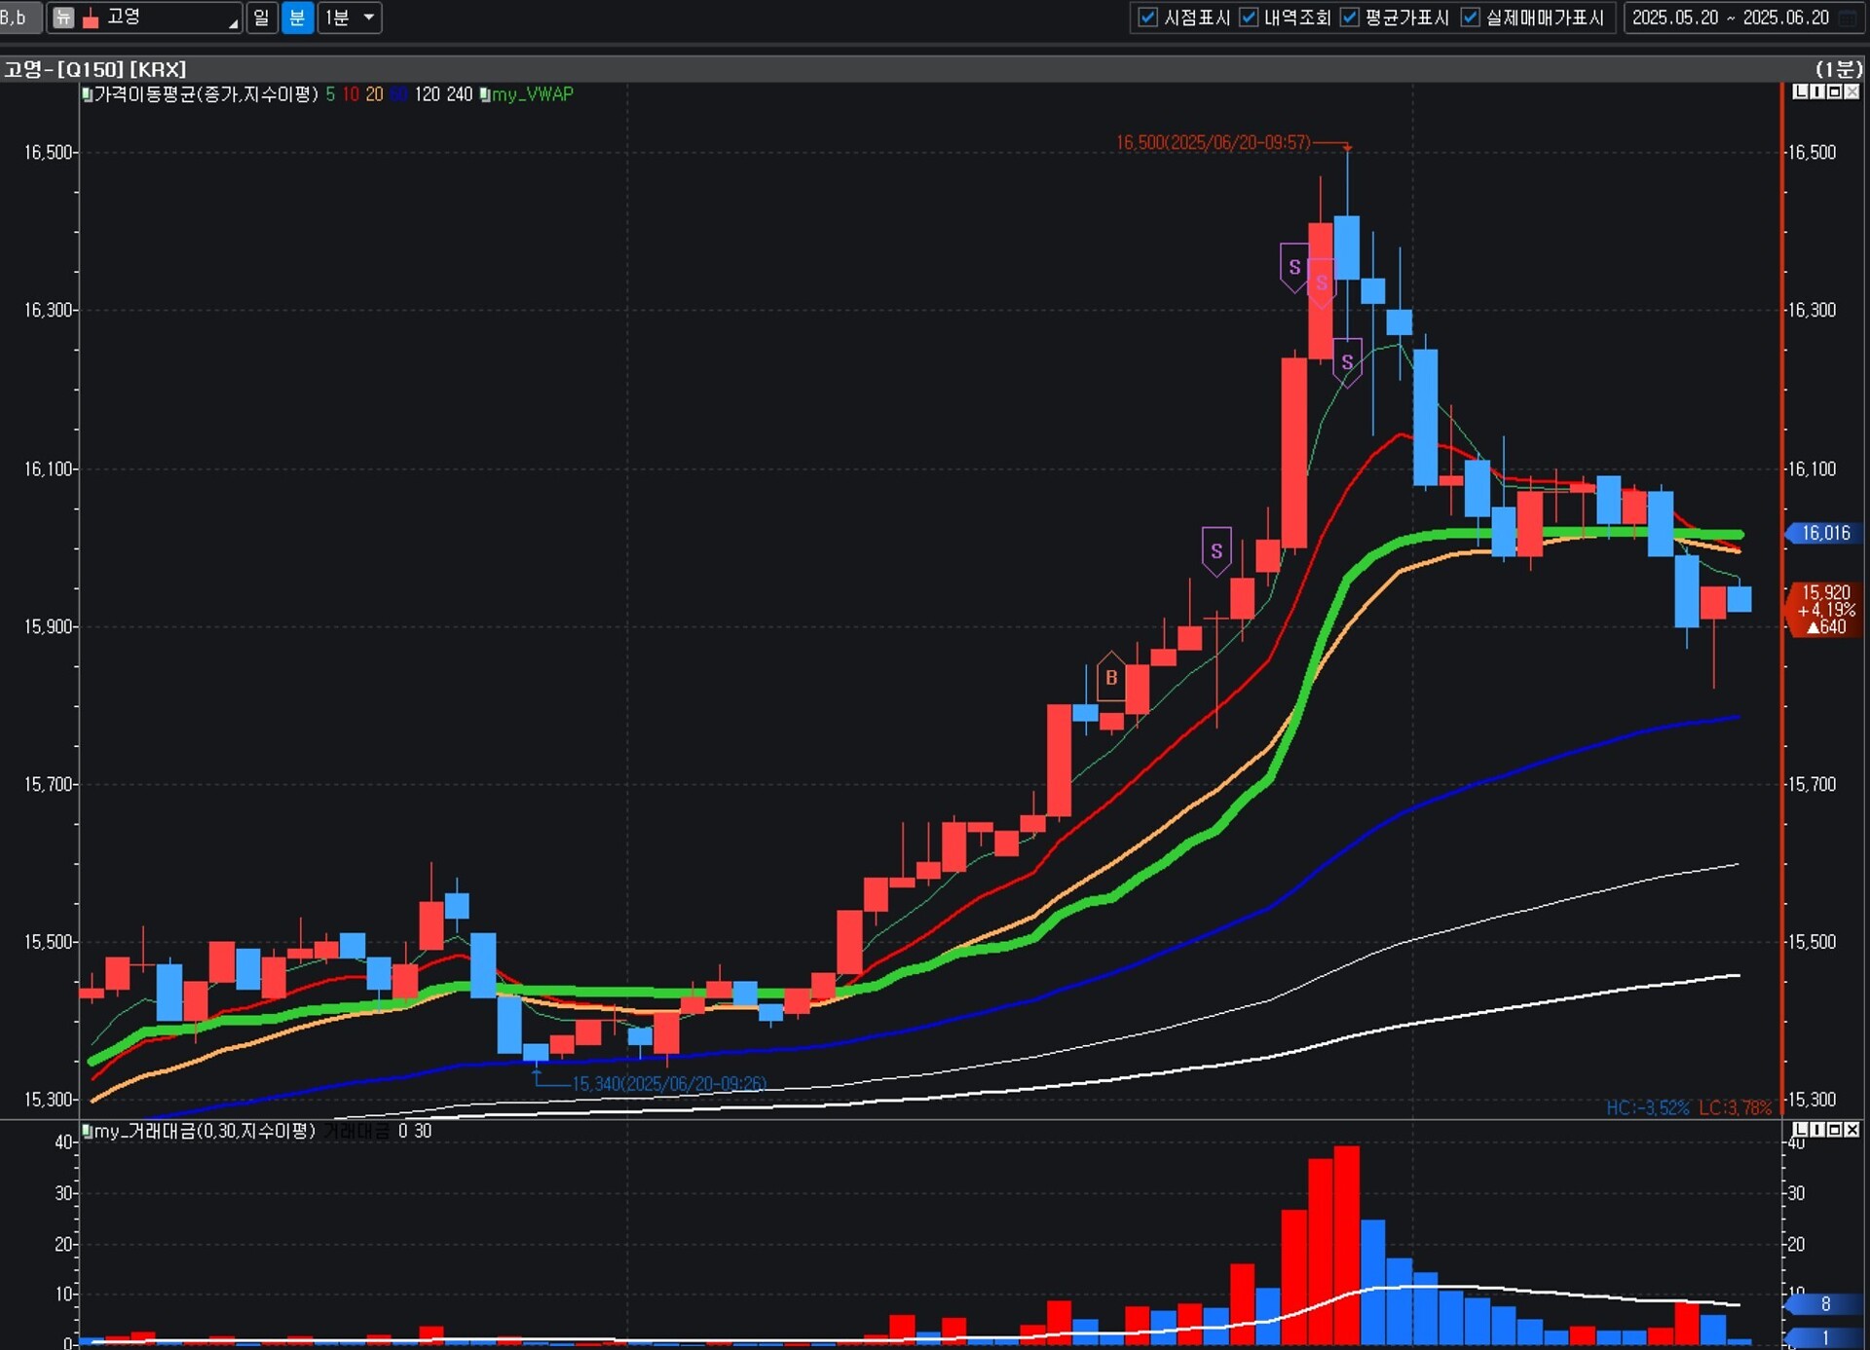Click the B,b button at top left

[17, 18]
